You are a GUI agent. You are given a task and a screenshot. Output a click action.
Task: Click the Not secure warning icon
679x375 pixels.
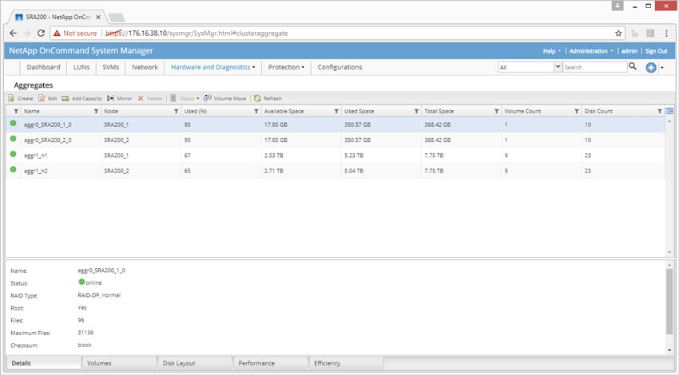point(57,33)
